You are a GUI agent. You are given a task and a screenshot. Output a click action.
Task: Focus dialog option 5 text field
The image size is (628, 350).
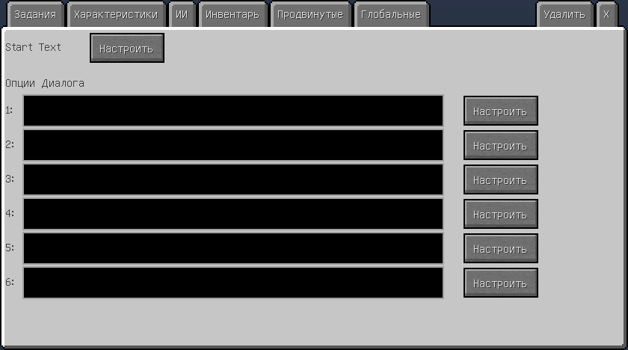233,248
